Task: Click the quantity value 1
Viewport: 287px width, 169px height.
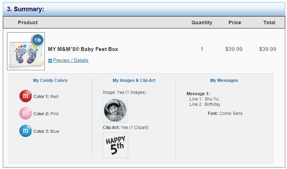Action: coord(202,49)
